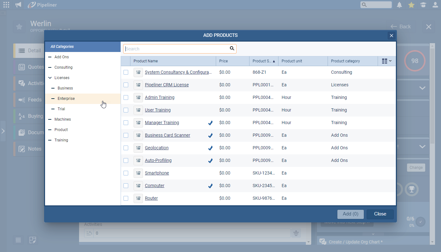Screen dimensions: 441x252
Task: Expand the Training category in tree
Action: click(x=50, y=140)
